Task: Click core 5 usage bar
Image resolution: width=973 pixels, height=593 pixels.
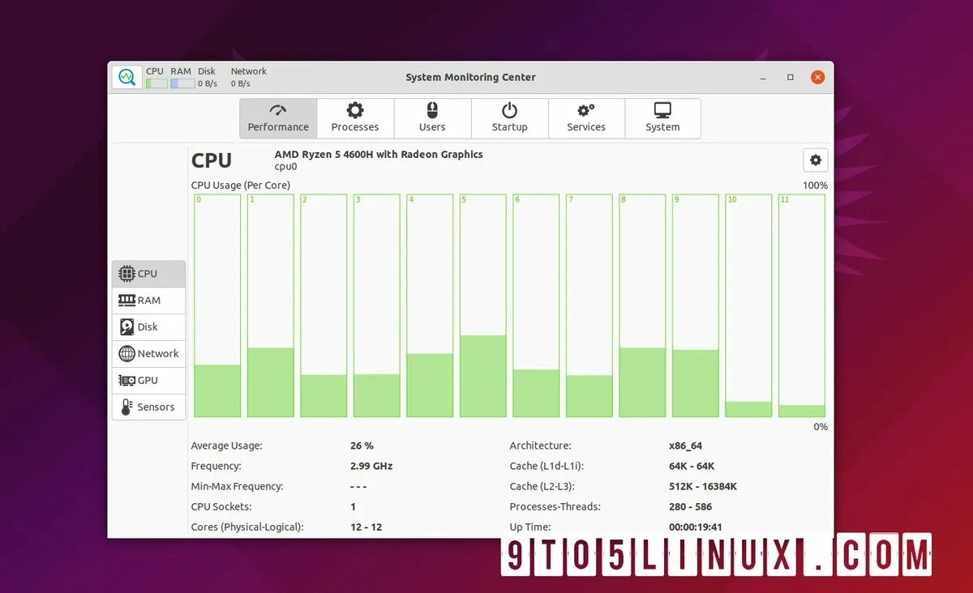Action: pos(483,305)
